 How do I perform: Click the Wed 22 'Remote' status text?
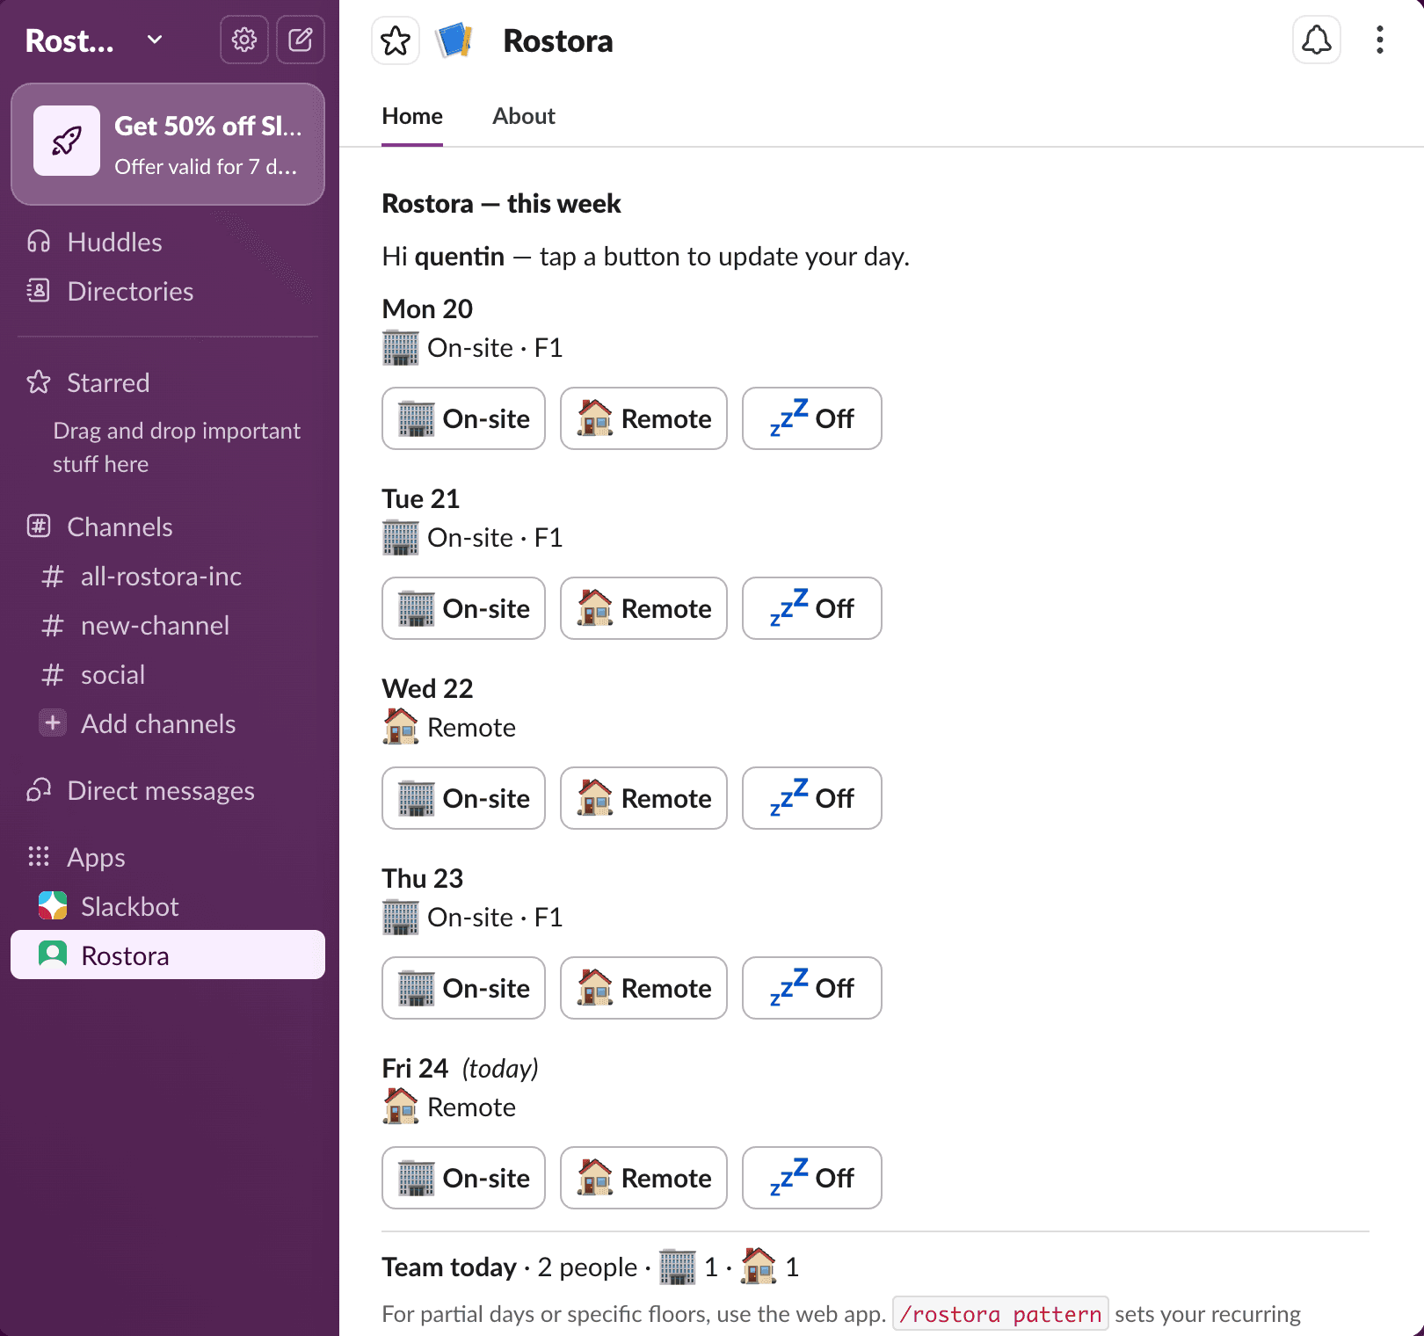(x=471, y=727)
